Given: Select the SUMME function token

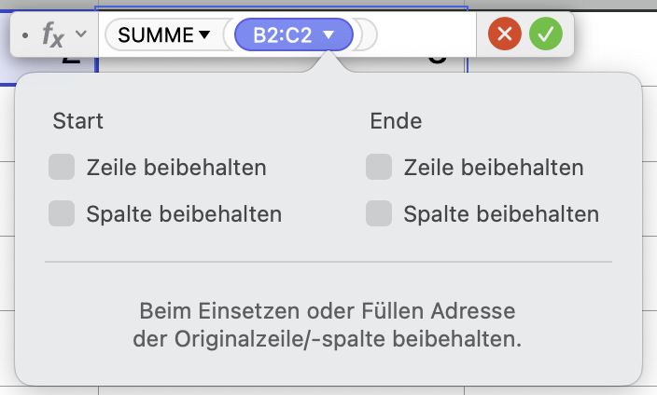Looking at the screenshot, I should coord(155,36).
